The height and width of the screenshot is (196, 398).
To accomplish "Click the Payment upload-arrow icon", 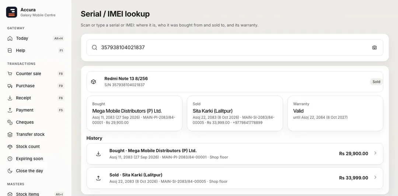I will (x=10, y=110).
